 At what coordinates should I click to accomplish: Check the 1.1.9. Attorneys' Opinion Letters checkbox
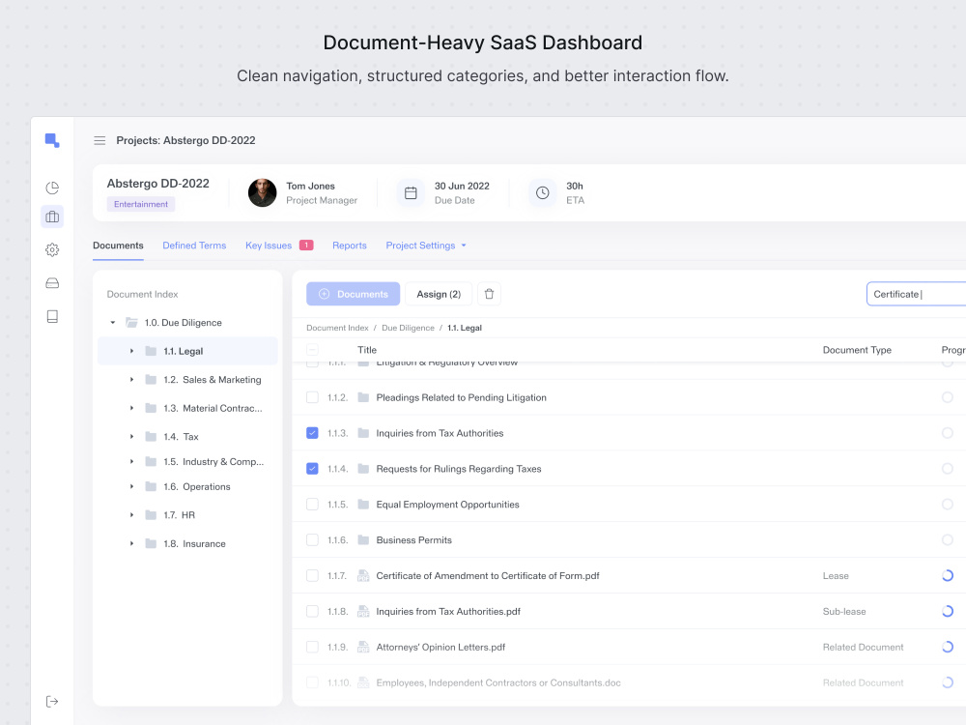point(312,648)
